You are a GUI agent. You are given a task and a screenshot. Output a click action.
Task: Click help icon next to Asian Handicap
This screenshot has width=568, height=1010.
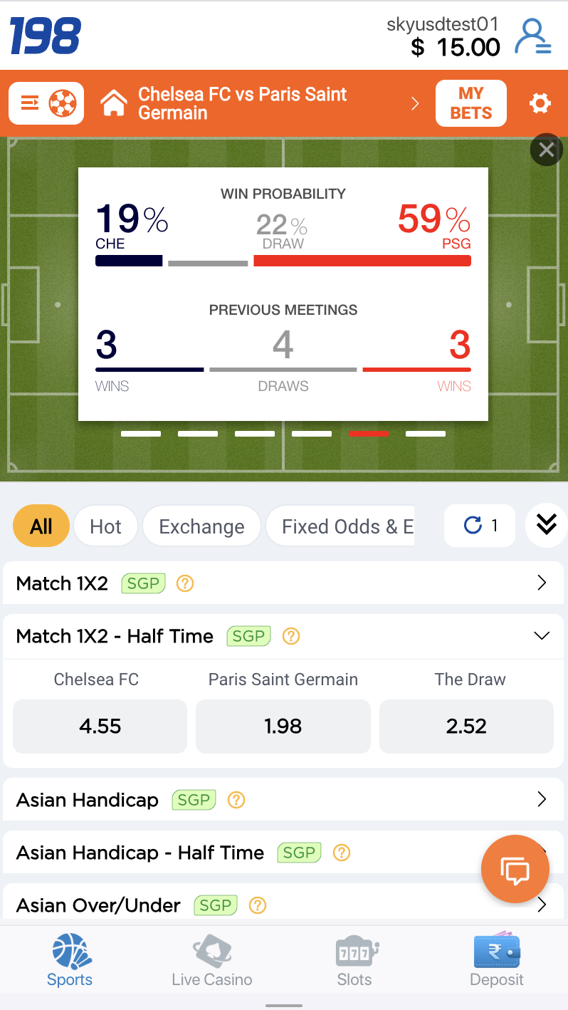(236, 800)
